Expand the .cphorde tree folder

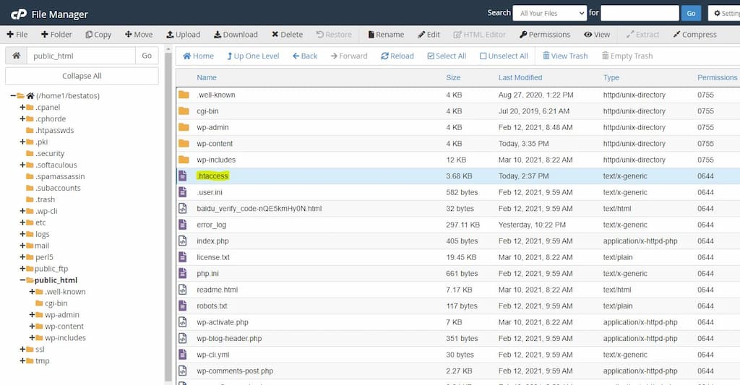click(22, 119)
